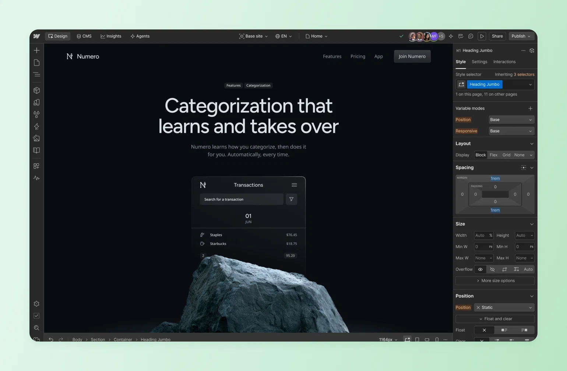567x371 pixels.
Task: Open the Audit checkbox icon
Action: pos(36,316)
